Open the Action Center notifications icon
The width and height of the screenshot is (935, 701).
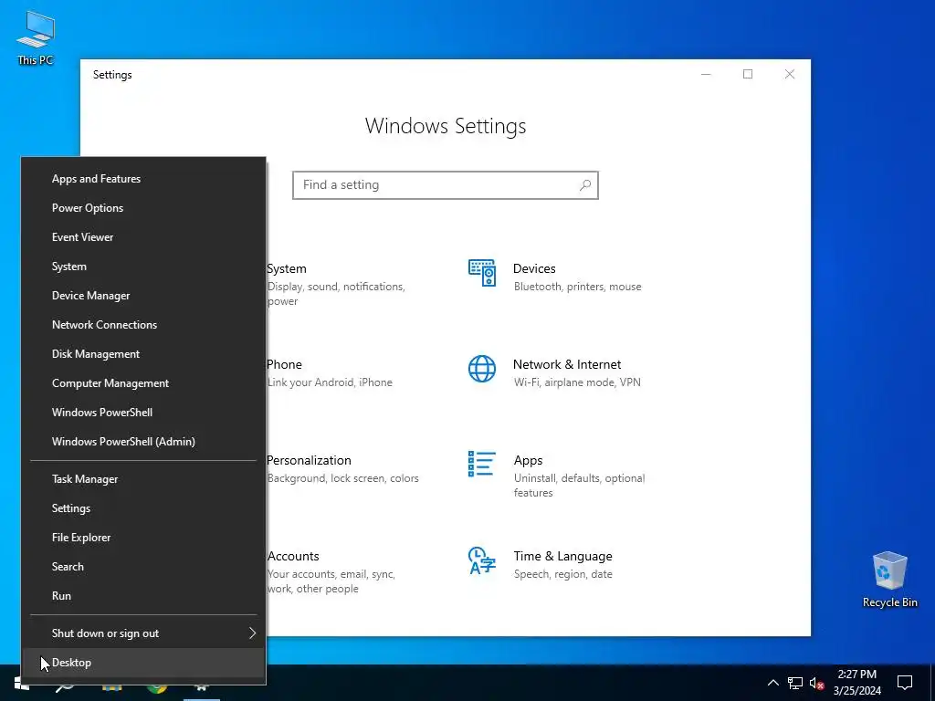905,683
